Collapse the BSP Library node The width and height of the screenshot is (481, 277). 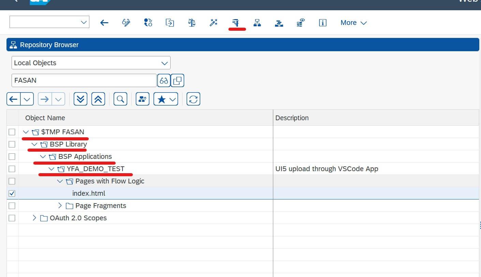(34, 144)
